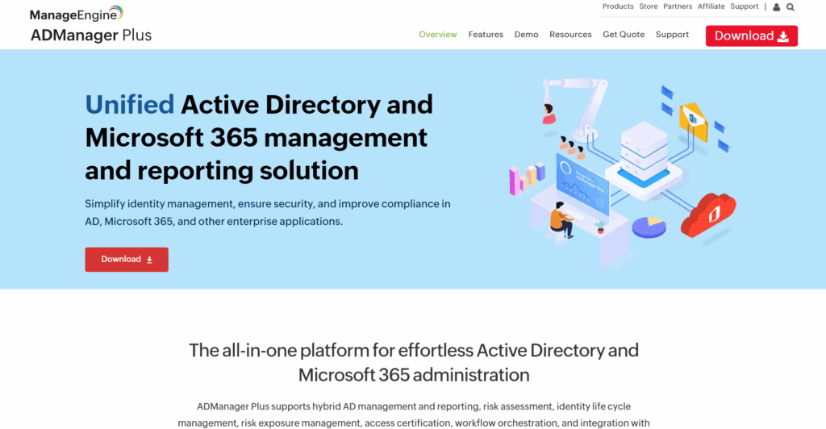The height and width of the screenshot is (429, 826).
Task: Click 'Simplify identity management' description text
Action: tap(268, 212)
